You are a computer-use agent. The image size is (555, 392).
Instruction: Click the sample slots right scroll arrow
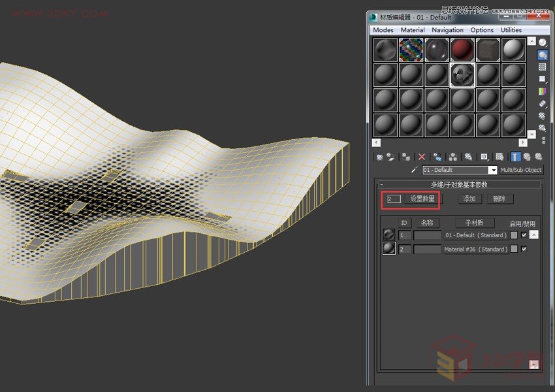[523, 142]
